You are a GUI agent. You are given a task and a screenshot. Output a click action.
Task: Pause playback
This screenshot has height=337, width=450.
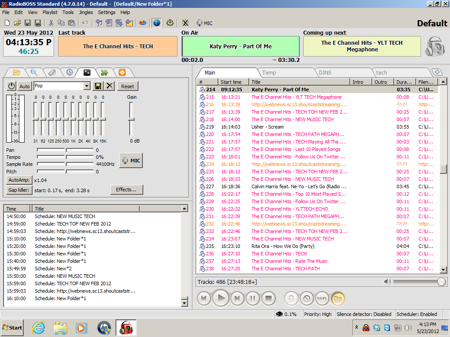click(253, 298)
